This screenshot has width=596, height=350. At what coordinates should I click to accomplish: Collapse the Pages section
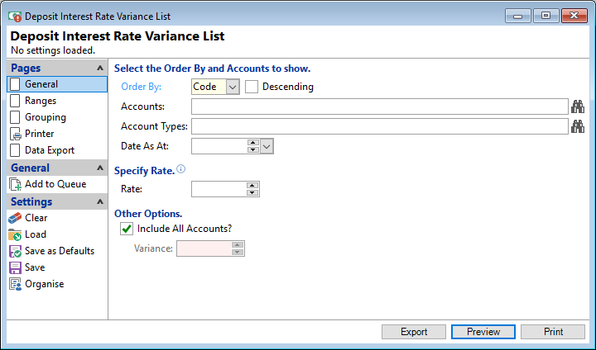coord(100,69)
